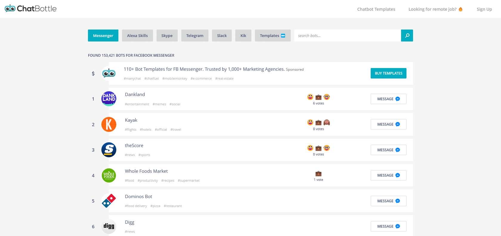501x236 pixels.
Task: Open the Digg bot title
Action: click(129, 222)
